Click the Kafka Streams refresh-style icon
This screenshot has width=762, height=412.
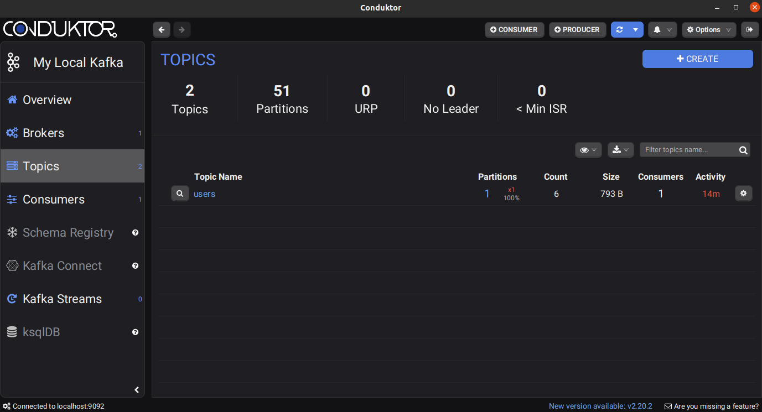(12, 299)
